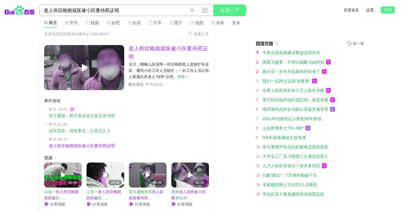Open 国家卫健委：不得以核酸为由拒诊

293,62
